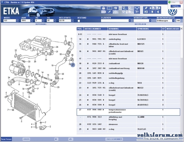The image size is (184, 142).
Task: Click the parts list scroll-down arrow
Action: 181,133
